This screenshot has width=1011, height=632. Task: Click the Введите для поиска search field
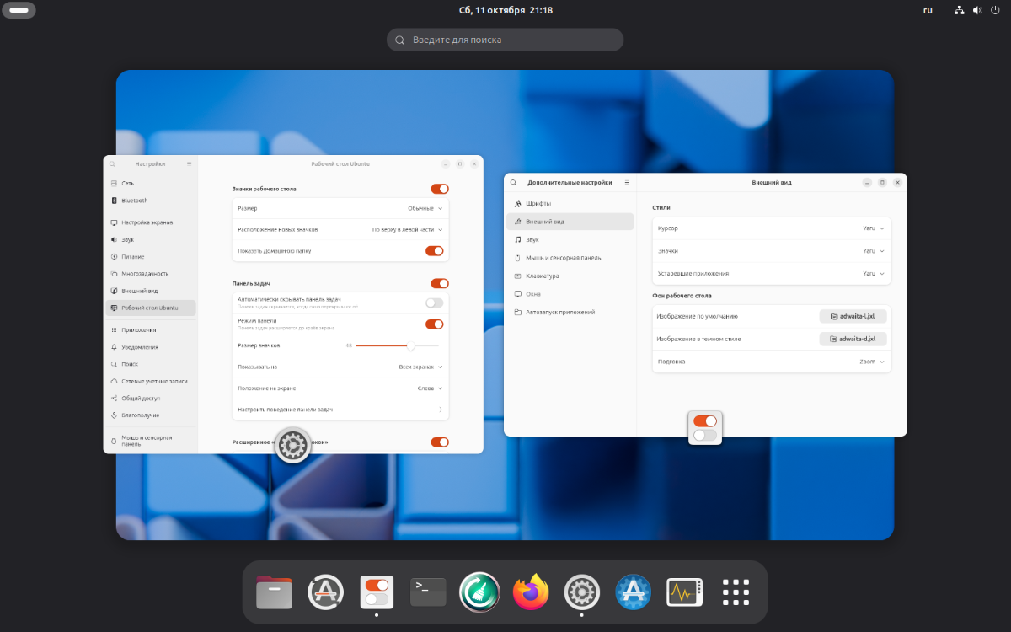(x=505, y=40)
